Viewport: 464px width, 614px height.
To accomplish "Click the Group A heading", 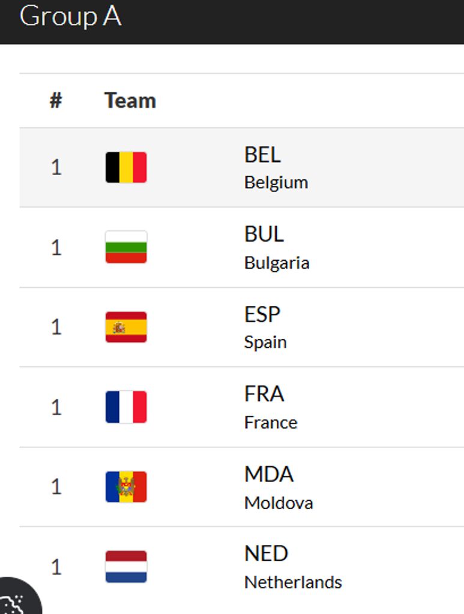I will (70, 16).
